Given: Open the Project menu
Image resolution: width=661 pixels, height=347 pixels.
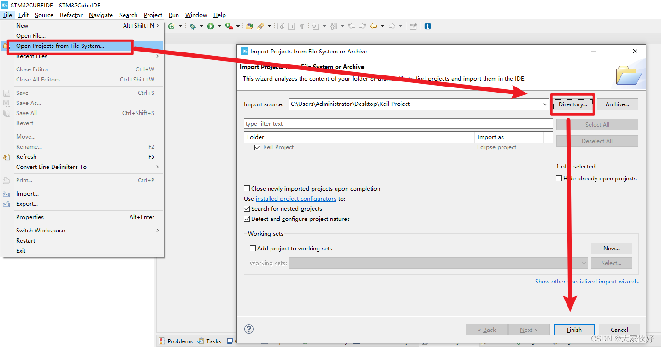Looking at the screenshot, I should (x=153, y=15).
